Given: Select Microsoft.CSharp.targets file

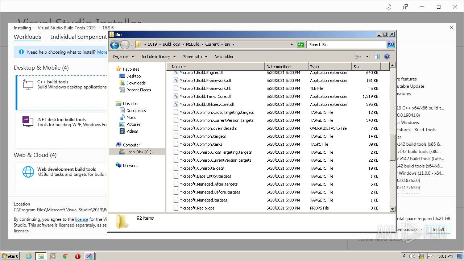Looking at the screenshot, I should (202, 168).
